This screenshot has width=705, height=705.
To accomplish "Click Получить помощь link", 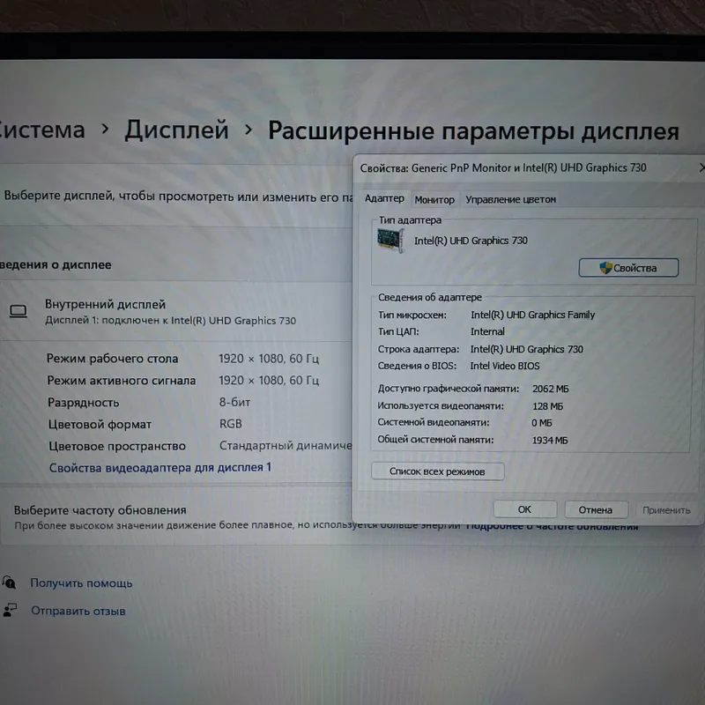I will point(81,583).
